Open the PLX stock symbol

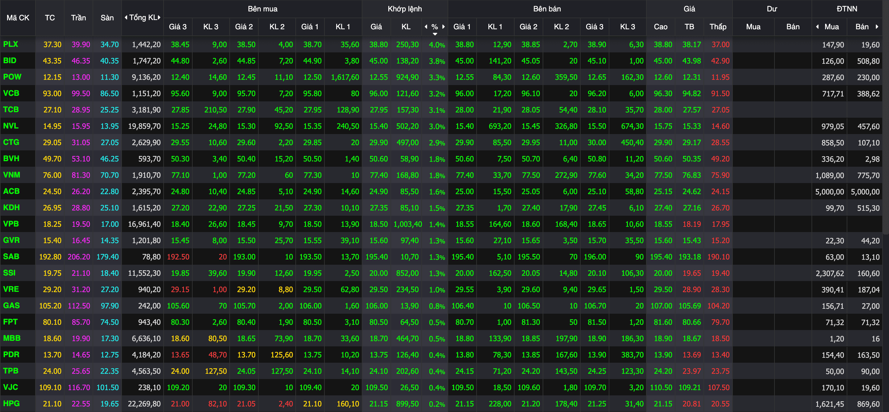click(11, 44)
